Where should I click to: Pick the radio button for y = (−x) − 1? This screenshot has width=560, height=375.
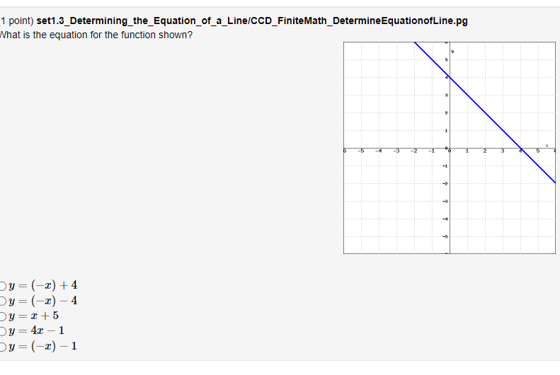(x=2, y=347)
